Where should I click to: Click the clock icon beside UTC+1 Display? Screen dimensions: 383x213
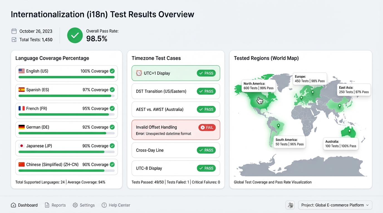[x=139, y=73]
